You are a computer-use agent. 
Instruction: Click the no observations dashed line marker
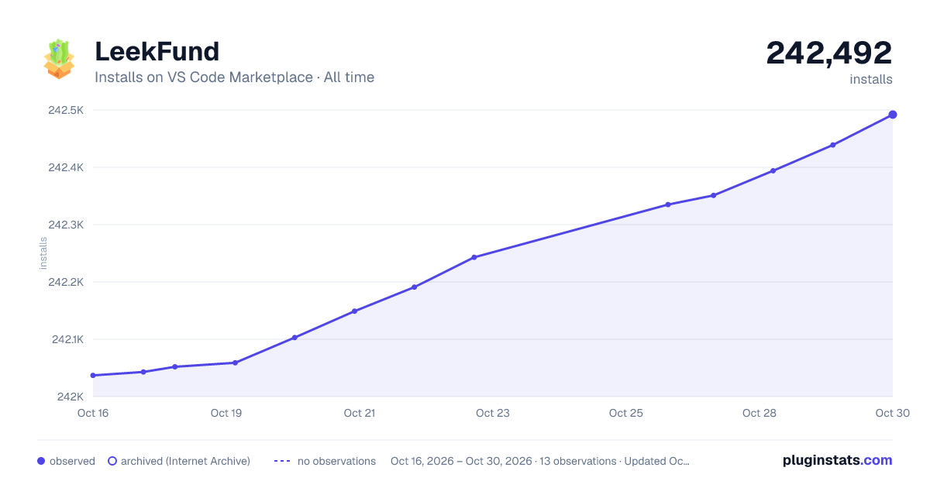point(282,461)
